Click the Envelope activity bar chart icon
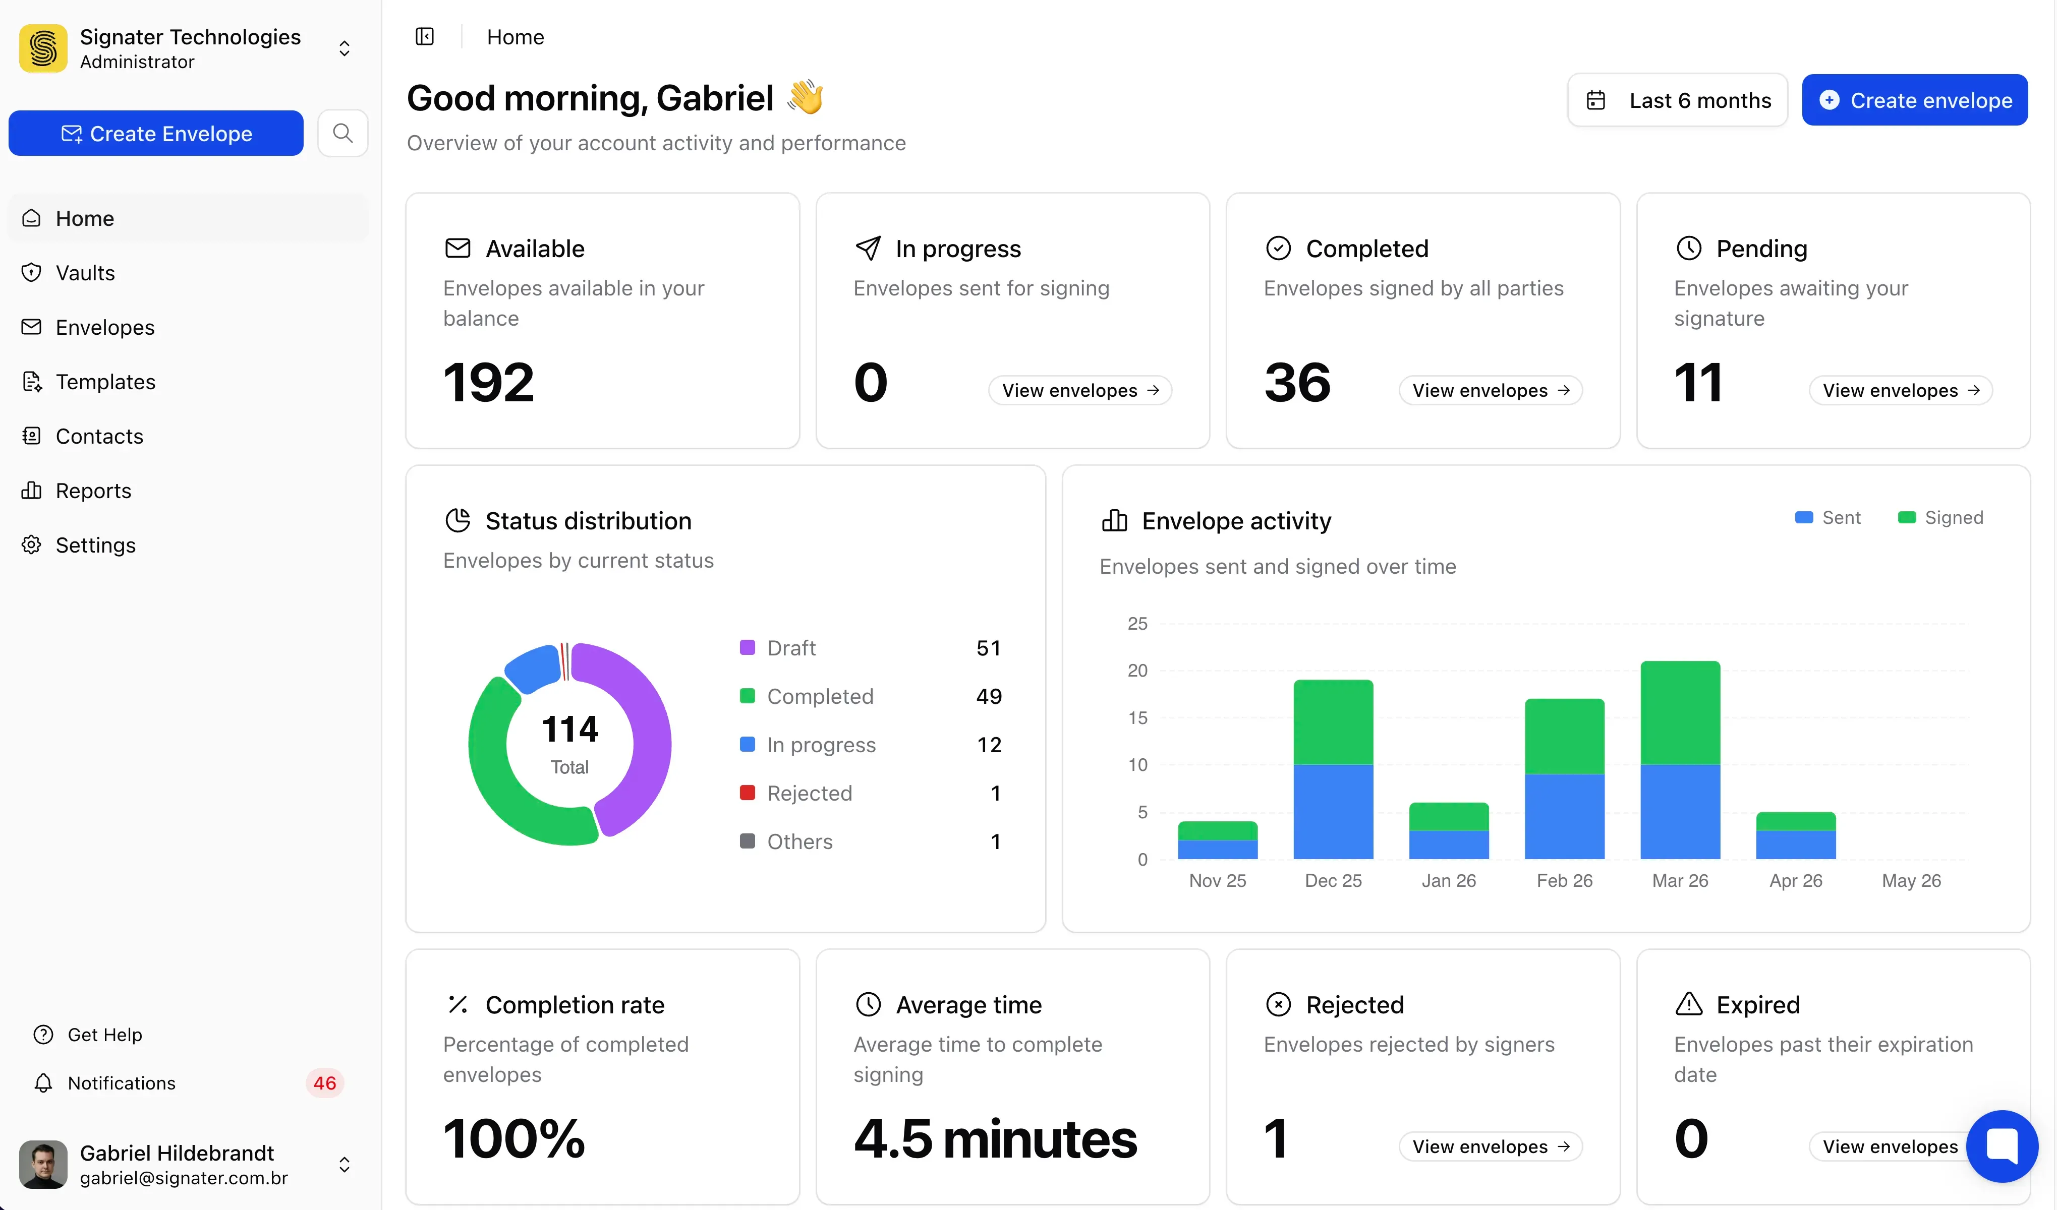Viewport: 2057px width, 1210px height. point(1114,520)
